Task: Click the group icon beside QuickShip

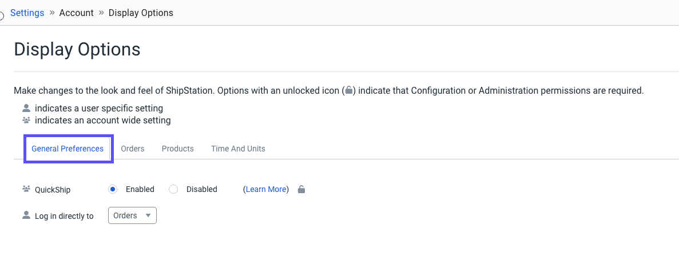Action: [26, 189]
